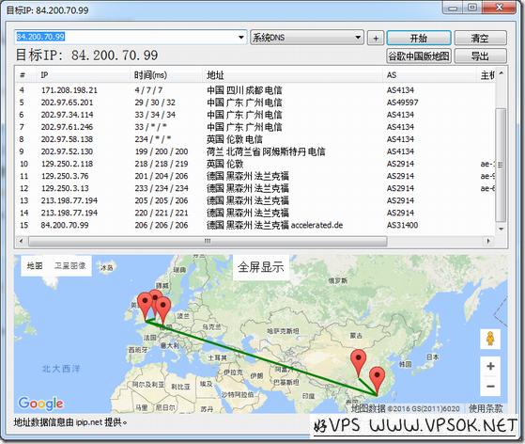Click the 谷歌中国版地图 button
525x444 pixels.
pos(419,55)
